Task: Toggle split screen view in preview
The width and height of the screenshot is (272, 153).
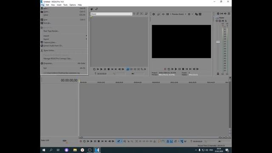Action: (x=167, y=14)
